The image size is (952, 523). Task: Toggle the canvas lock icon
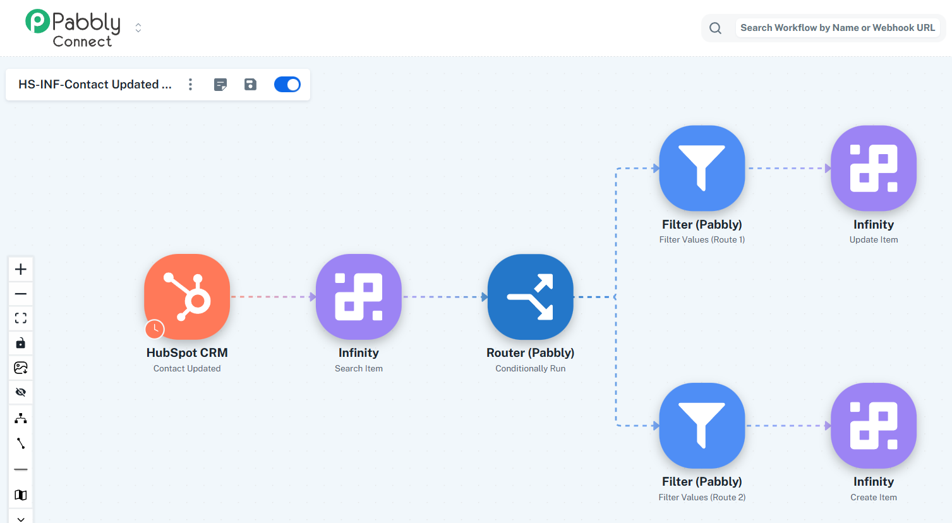pyautogui.click(x=21, y=343)
